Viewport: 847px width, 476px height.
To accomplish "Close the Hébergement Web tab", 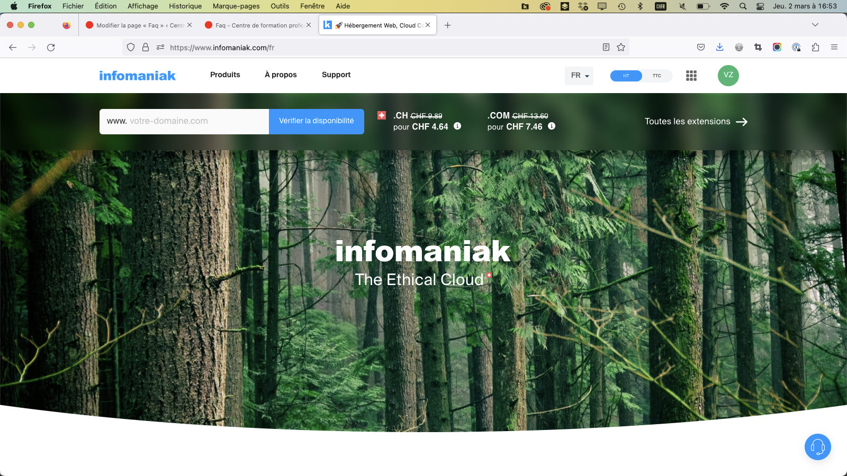I will (428, 25).
